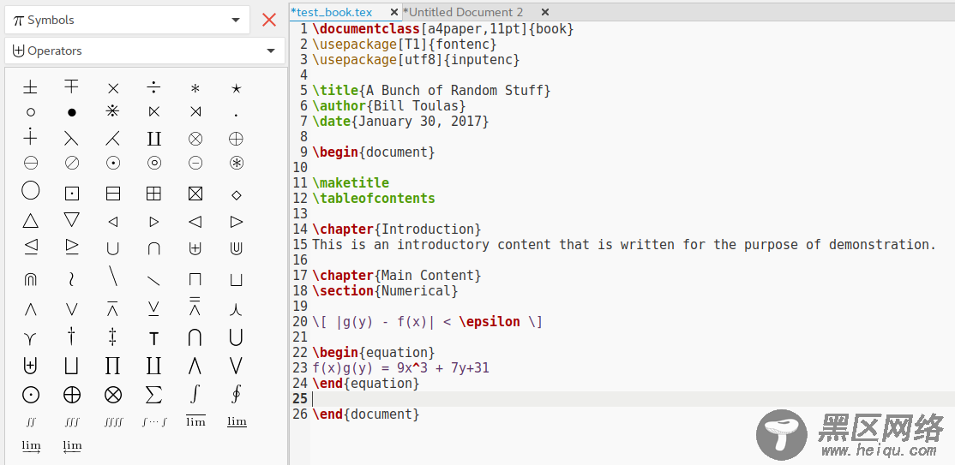Insert the big triangle down (▽) symbol
The image size is (955, 465).
72,220
